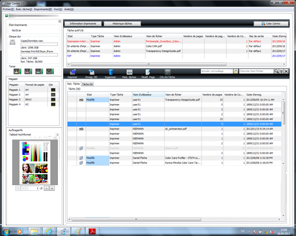This screenshot has height=236, width=296.
Task: Click the Historique tâches button
Action: (123, 23)
